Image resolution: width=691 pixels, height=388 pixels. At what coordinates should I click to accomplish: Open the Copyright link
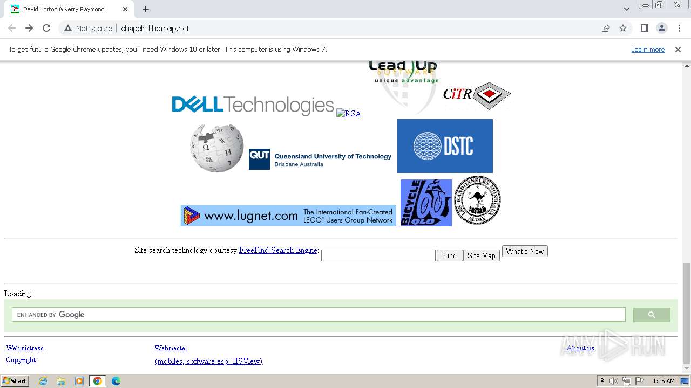pyautogui.click(x=21, y=360)
